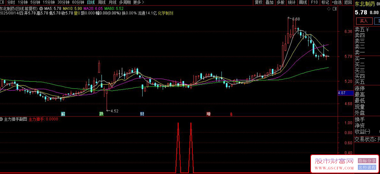The height and width of the screenshot is (174, 380).
Task: Toggle the right panel icon near diamond
Action: click(x=335, y=9)
